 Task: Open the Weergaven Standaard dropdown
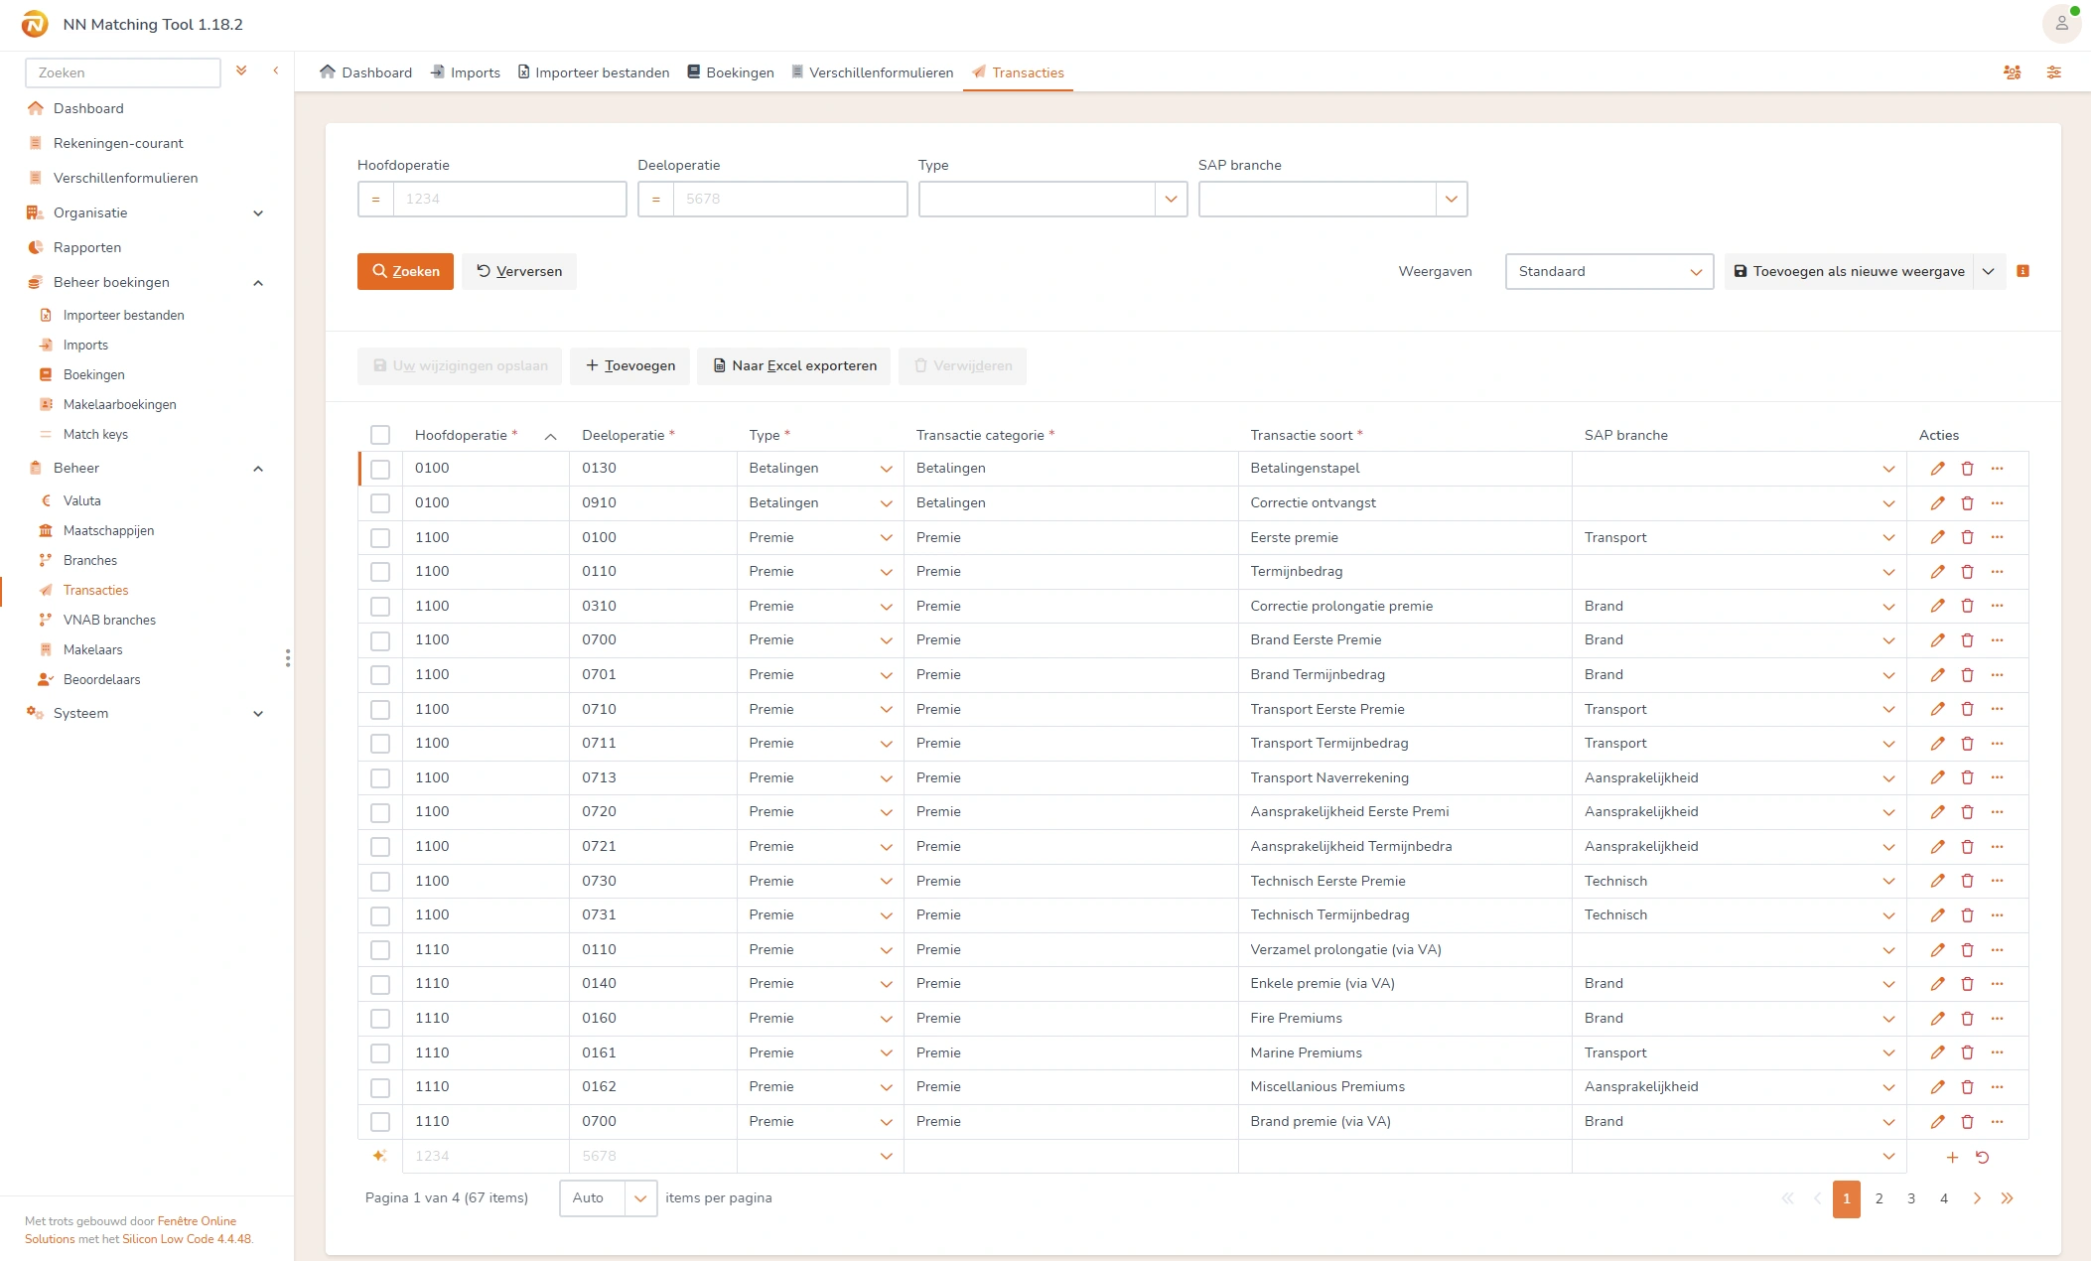click(1608, 271)
